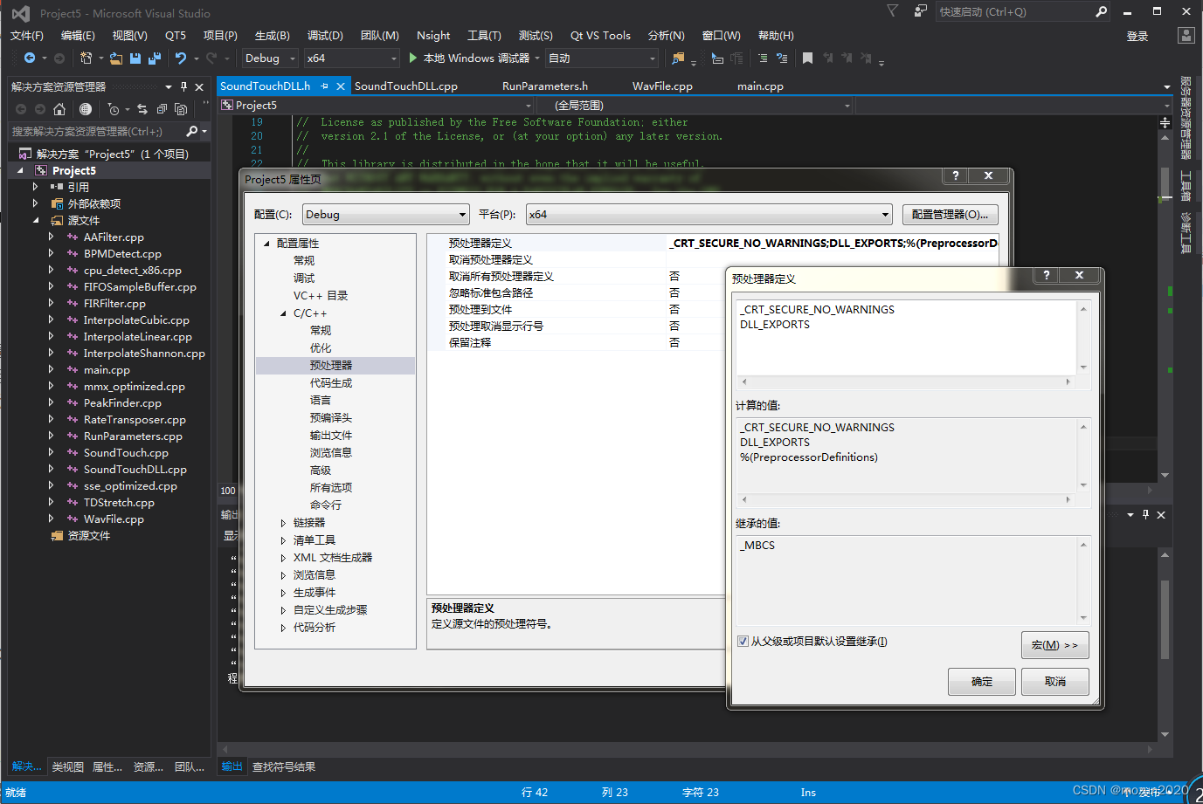The width and height of the screenshot is (1203, 804).
Task: Click the 查找符号结果 tab
Action: (284, 767)
